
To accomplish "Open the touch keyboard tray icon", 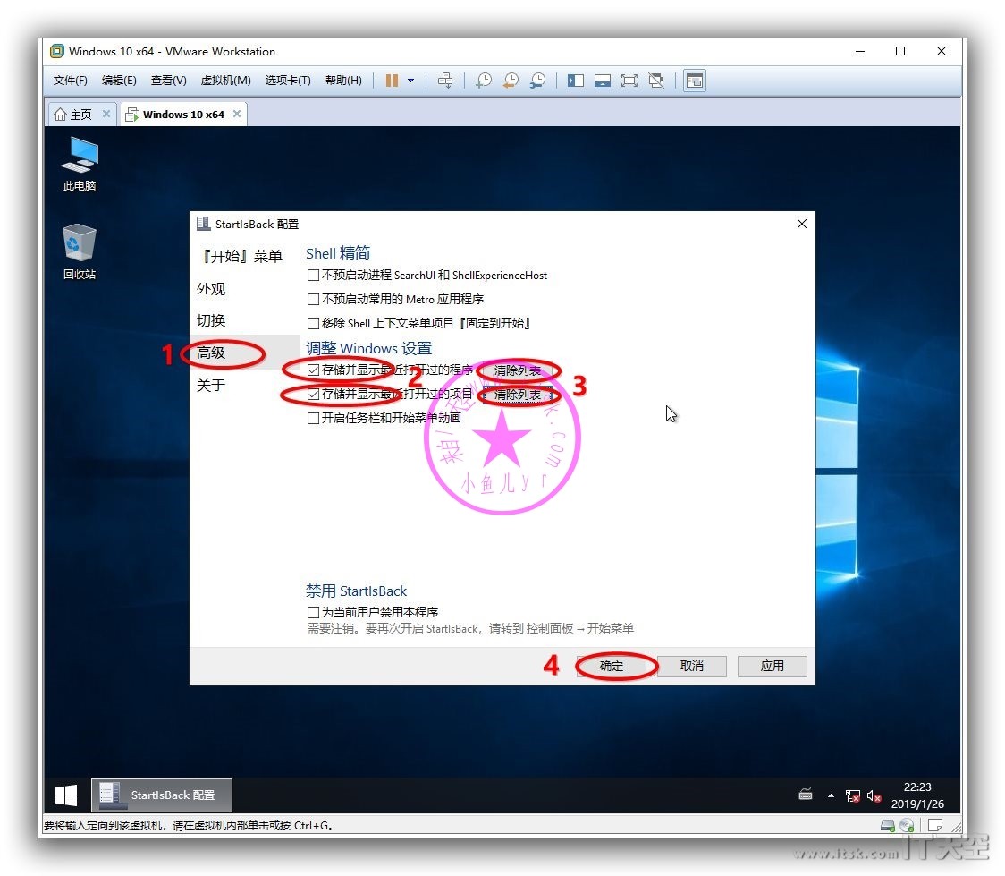I will (x=806, y=795).
